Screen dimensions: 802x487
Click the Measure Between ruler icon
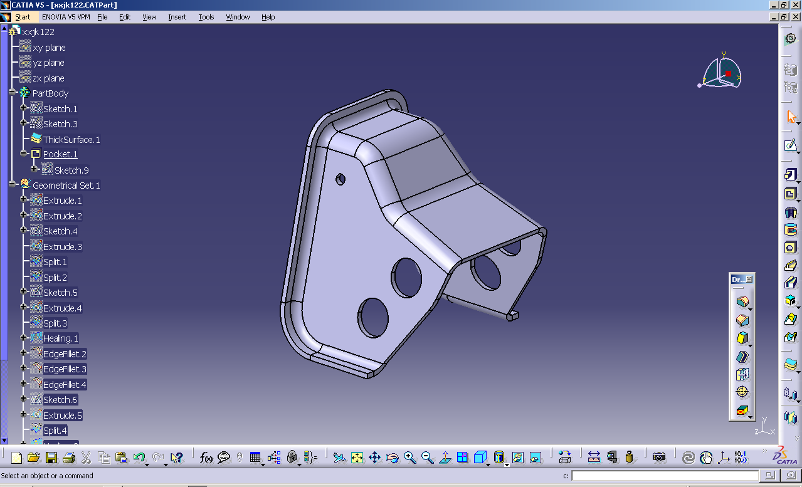click(x=594, y=458)
